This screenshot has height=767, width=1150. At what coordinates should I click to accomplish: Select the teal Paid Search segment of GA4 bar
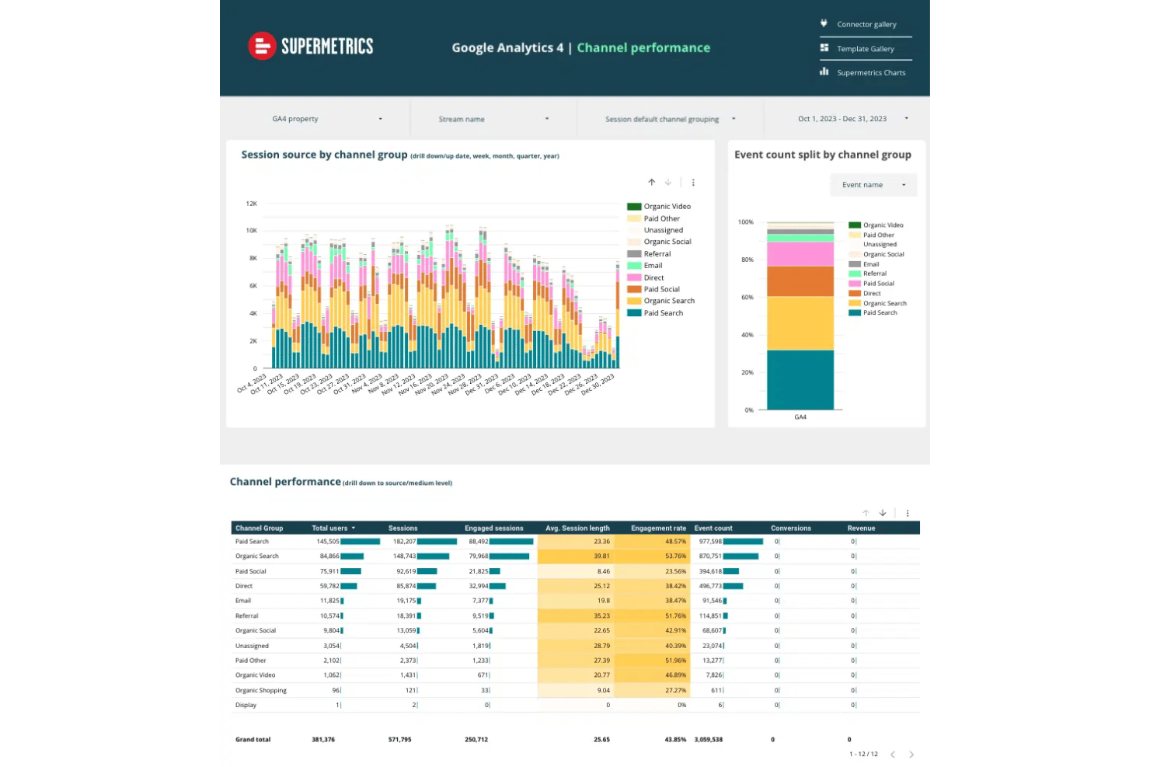(x=800, y=379)
